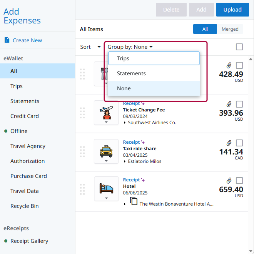Screen dimensions: 254x254
Task: Open expense type dropdown under taxi icon
Action: point(106,161)
